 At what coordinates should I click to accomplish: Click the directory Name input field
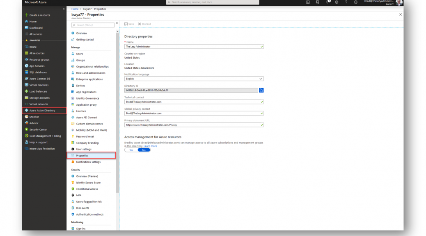coord(194,47)
